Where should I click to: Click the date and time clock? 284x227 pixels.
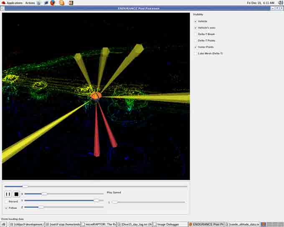pos(261,3)
